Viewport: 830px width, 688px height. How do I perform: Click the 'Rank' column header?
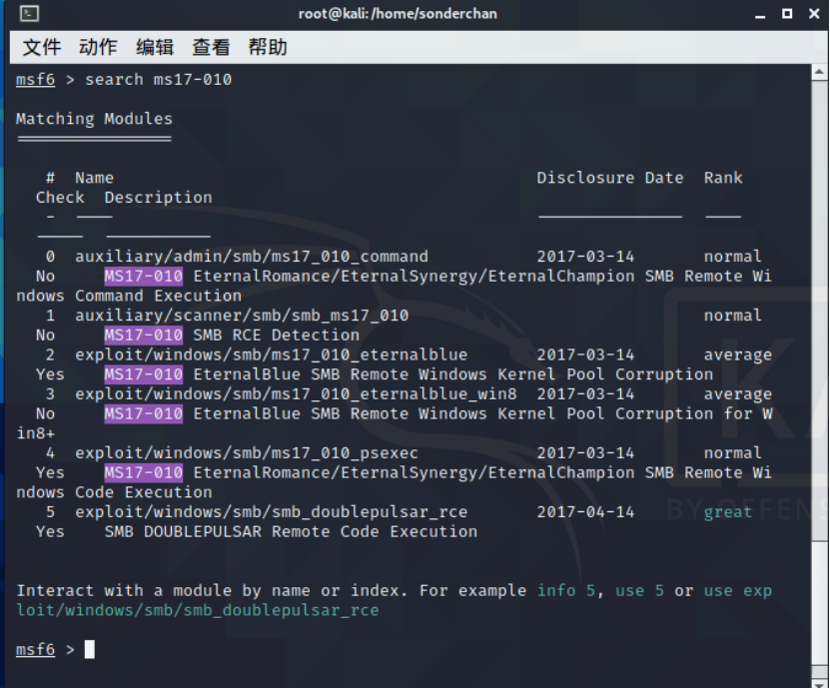(x=723, y=178)
